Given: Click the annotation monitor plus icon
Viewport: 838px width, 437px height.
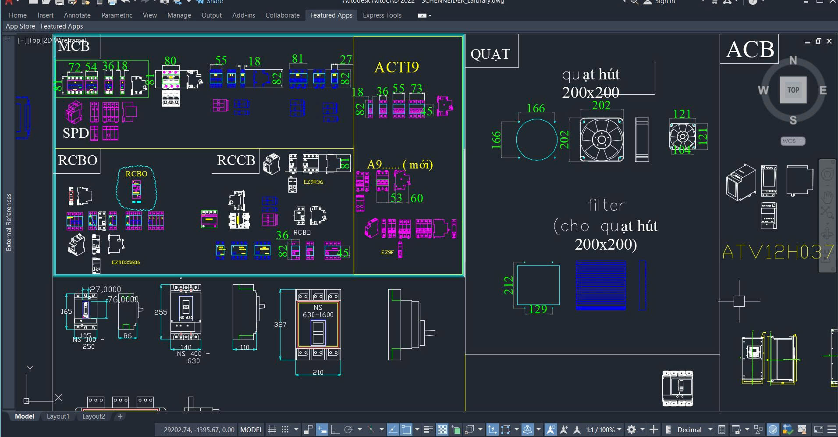Looking at the screenshot, I should [653, 430].
